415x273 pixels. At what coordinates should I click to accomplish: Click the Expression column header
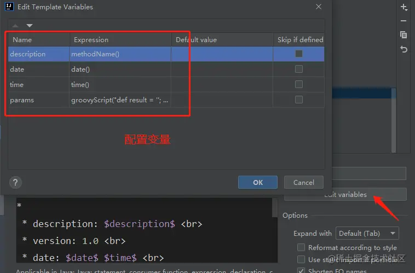(120, 40)
